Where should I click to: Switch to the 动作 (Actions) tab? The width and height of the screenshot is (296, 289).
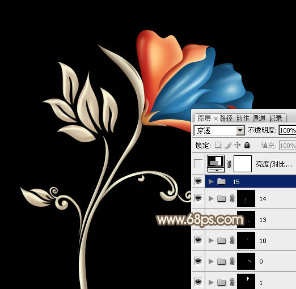tap(243, 118)
